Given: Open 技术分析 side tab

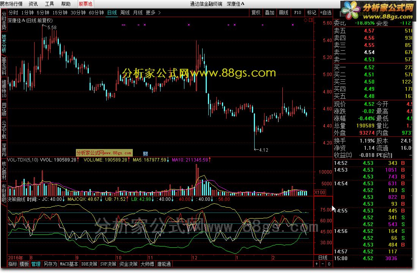Looking at the screenshot, I should (4, 43).
